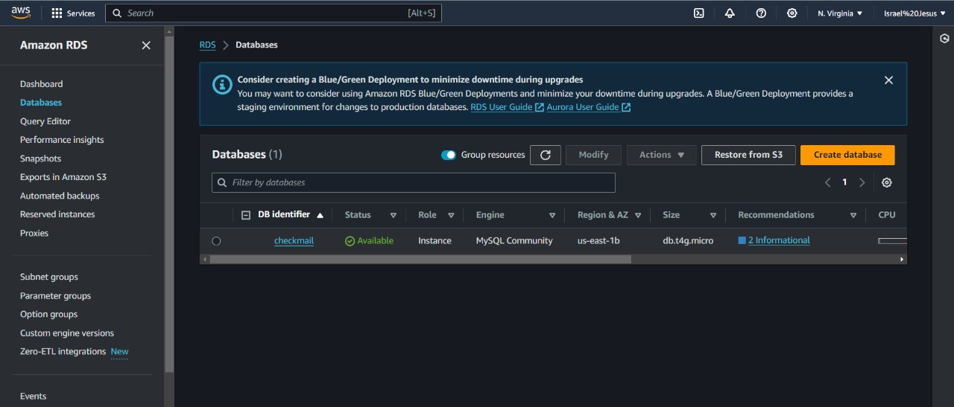This screenshot has width=954, height=407.
Task: Open Performance insights in the sidebar
Action: [62, 140]
